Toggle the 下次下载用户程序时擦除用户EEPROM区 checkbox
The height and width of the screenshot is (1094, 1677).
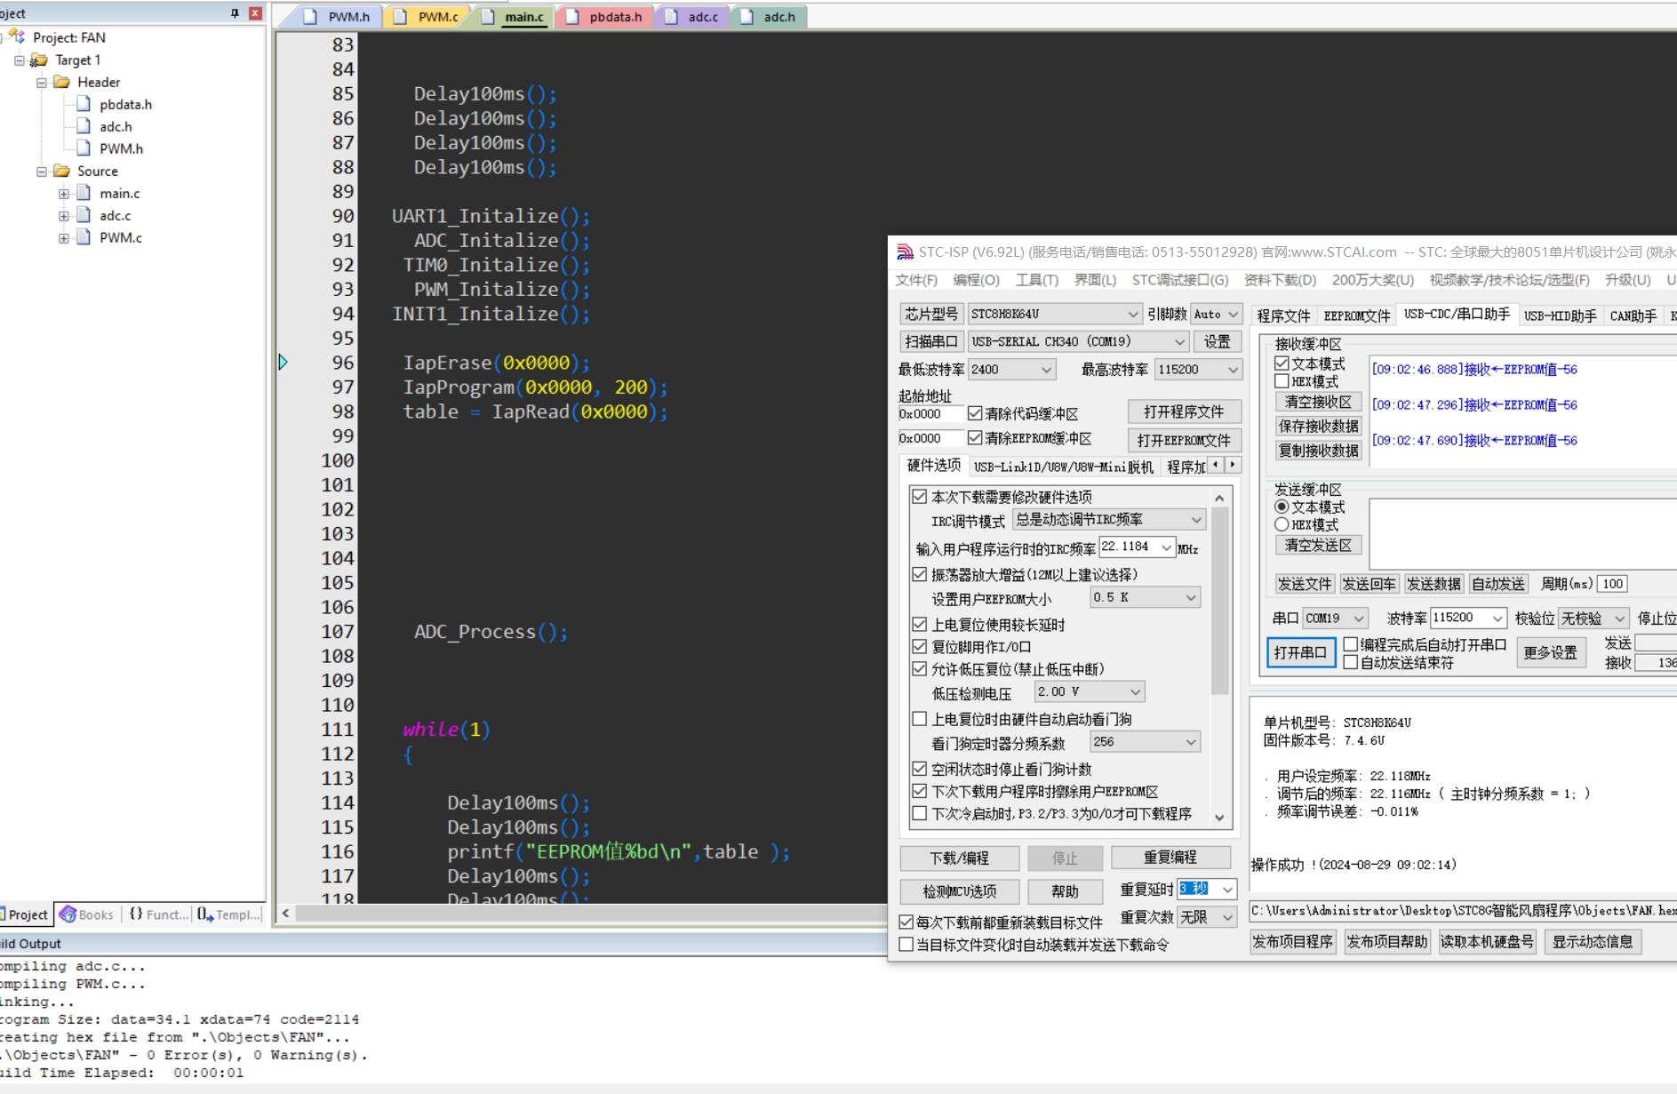point(920,791)
